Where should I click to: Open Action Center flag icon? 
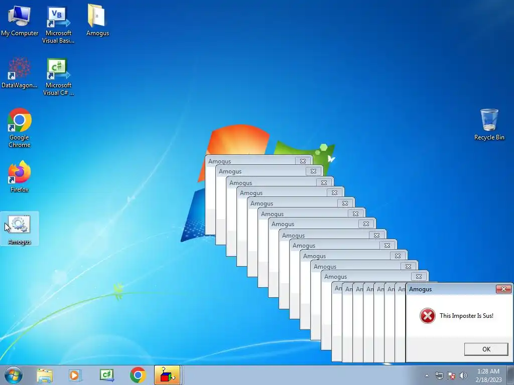point(451,375)
